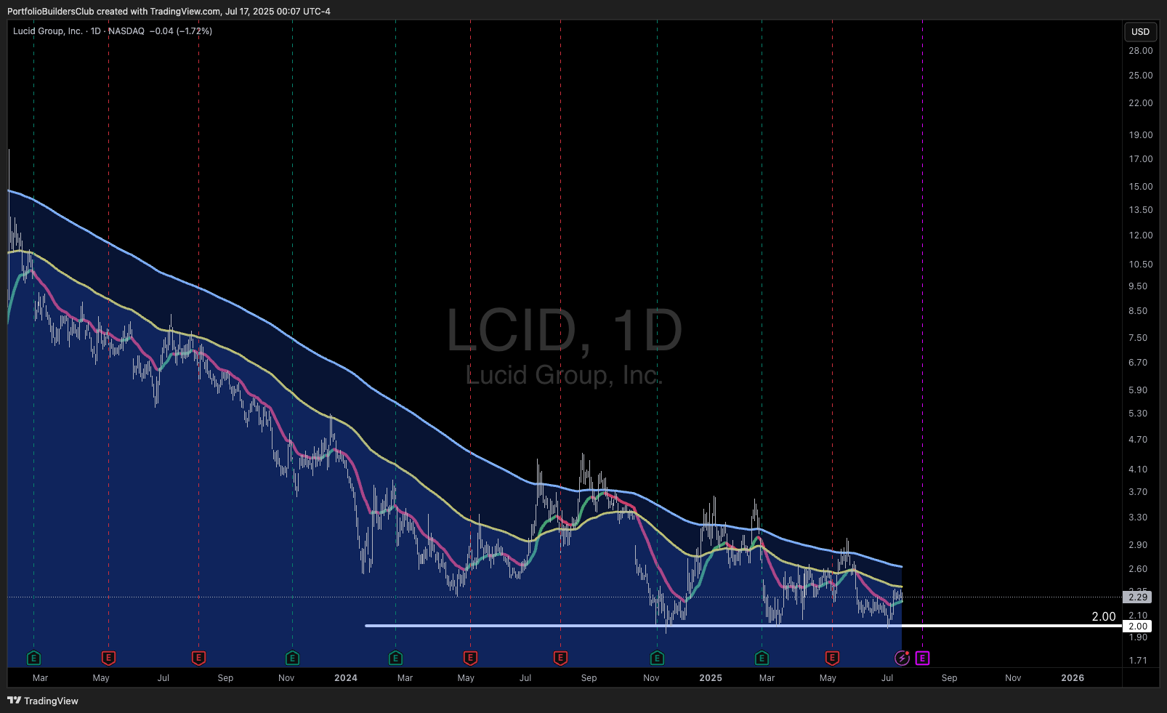Open the red earnings marker for May 2023
The image size is (1167, 713).
[108, 658]
